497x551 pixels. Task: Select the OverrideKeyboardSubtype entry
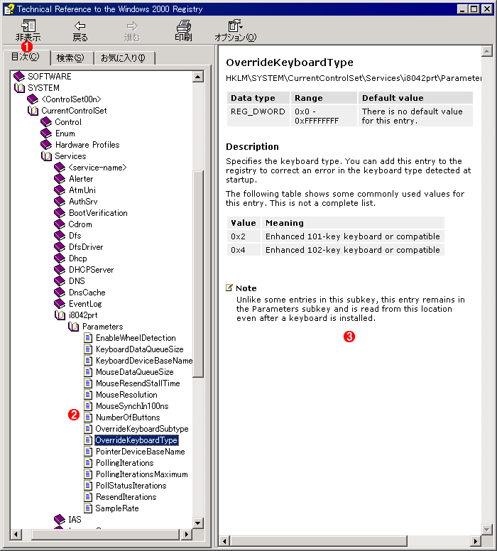141,429
